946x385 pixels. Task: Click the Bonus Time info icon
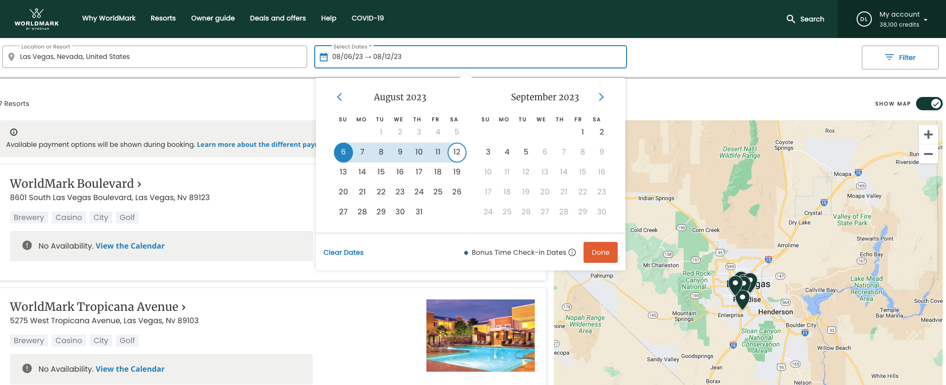coord(572,252)
